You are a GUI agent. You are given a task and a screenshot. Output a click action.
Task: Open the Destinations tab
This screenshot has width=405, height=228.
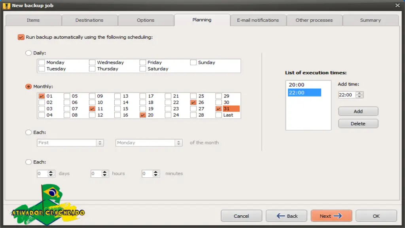89,20
